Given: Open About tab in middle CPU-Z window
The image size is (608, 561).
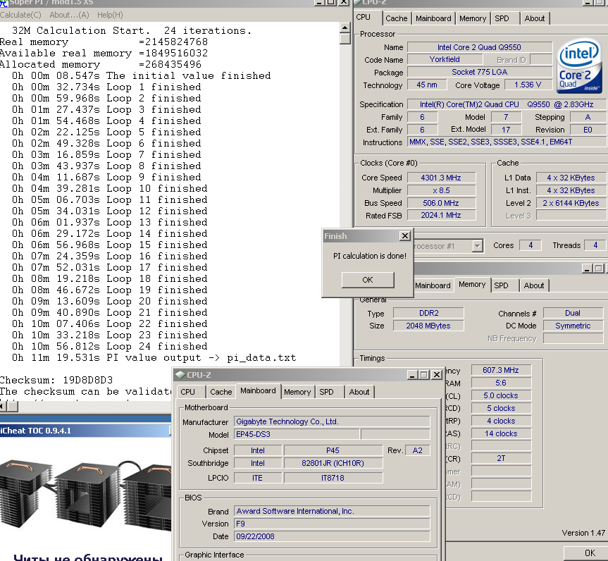Looking at the screenshot, I should pos(534,285).
